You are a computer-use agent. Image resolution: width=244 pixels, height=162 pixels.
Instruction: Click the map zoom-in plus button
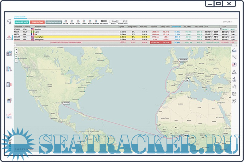click(x=16, y=50)
